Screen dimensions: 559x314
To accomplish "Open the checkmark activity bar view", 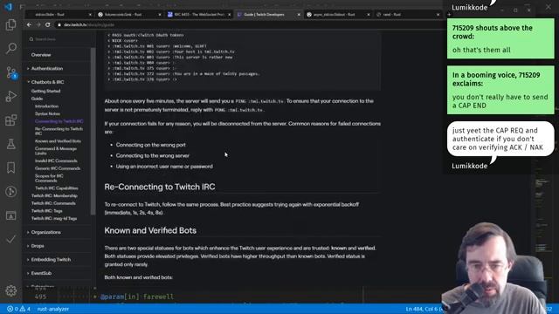I will 10,239.
